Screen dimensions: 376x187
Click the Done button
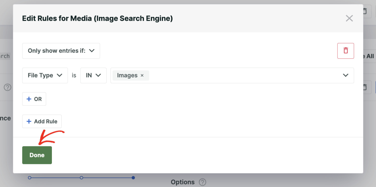tap(37, 155)
